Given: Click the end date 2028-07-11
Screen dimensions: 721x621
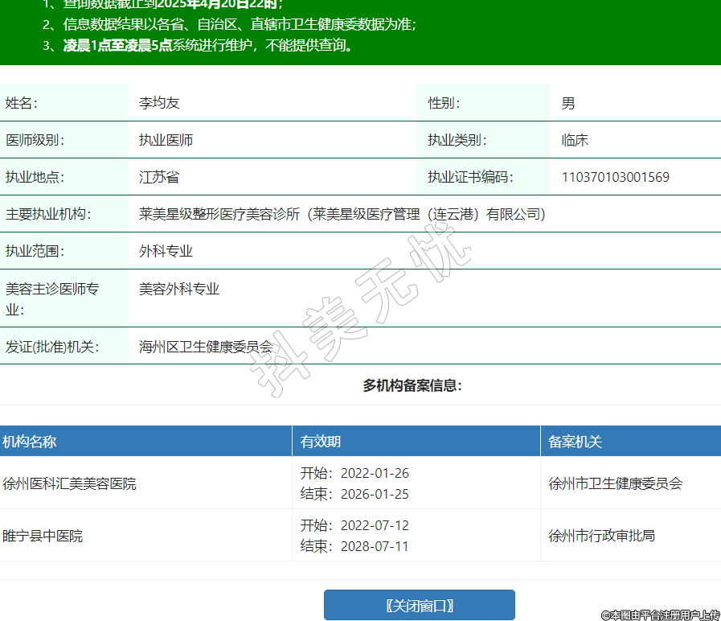Looking at the screenshot, I should pos(375,547).
